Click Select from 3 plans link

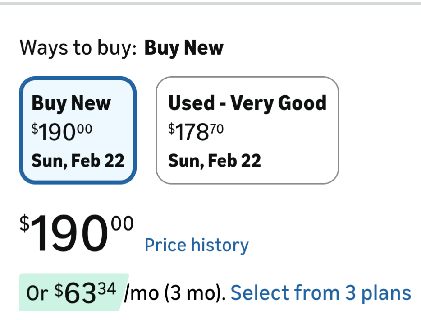(320, 293)
